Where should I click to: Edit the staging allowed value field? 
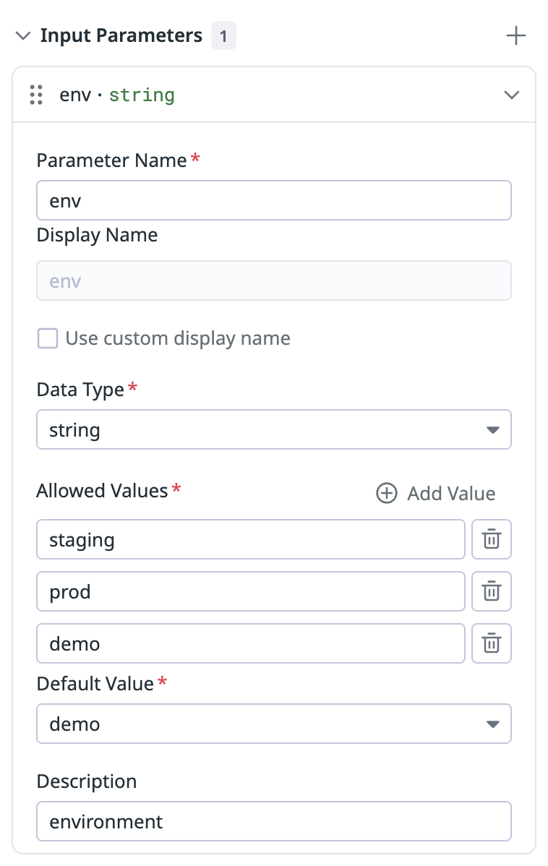pos(250,539)
